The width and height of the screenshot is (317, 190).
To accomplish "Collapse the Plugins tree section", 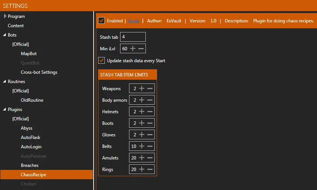I will pyautogui.click(x=5, y=110).
